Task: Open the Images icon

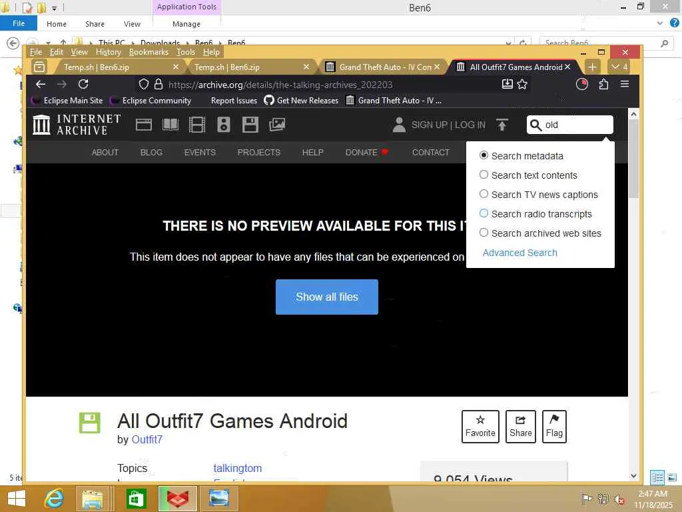Action: pyautogui.click(x=277, y=125)
